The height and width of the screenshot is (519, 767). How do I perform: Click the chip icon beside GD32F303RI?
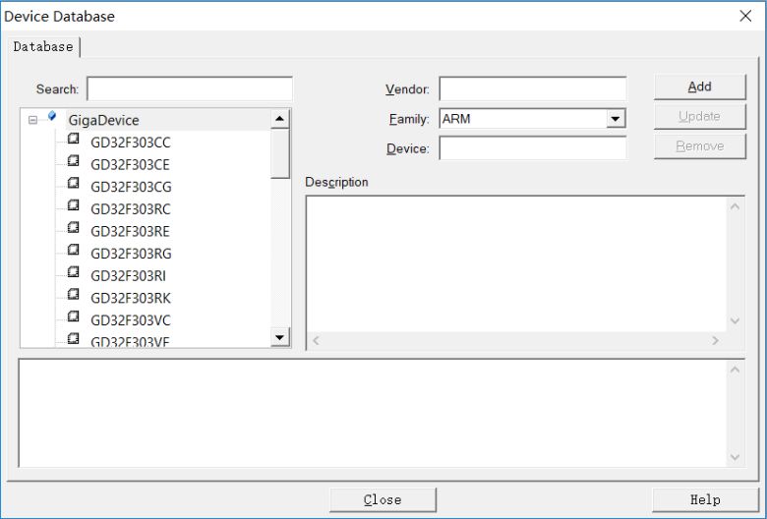click(74, 271)
